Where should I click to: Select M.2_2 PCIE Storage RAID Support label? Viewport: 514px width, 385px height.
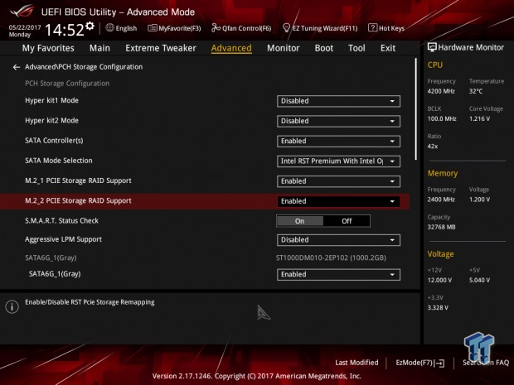point(78,200)
